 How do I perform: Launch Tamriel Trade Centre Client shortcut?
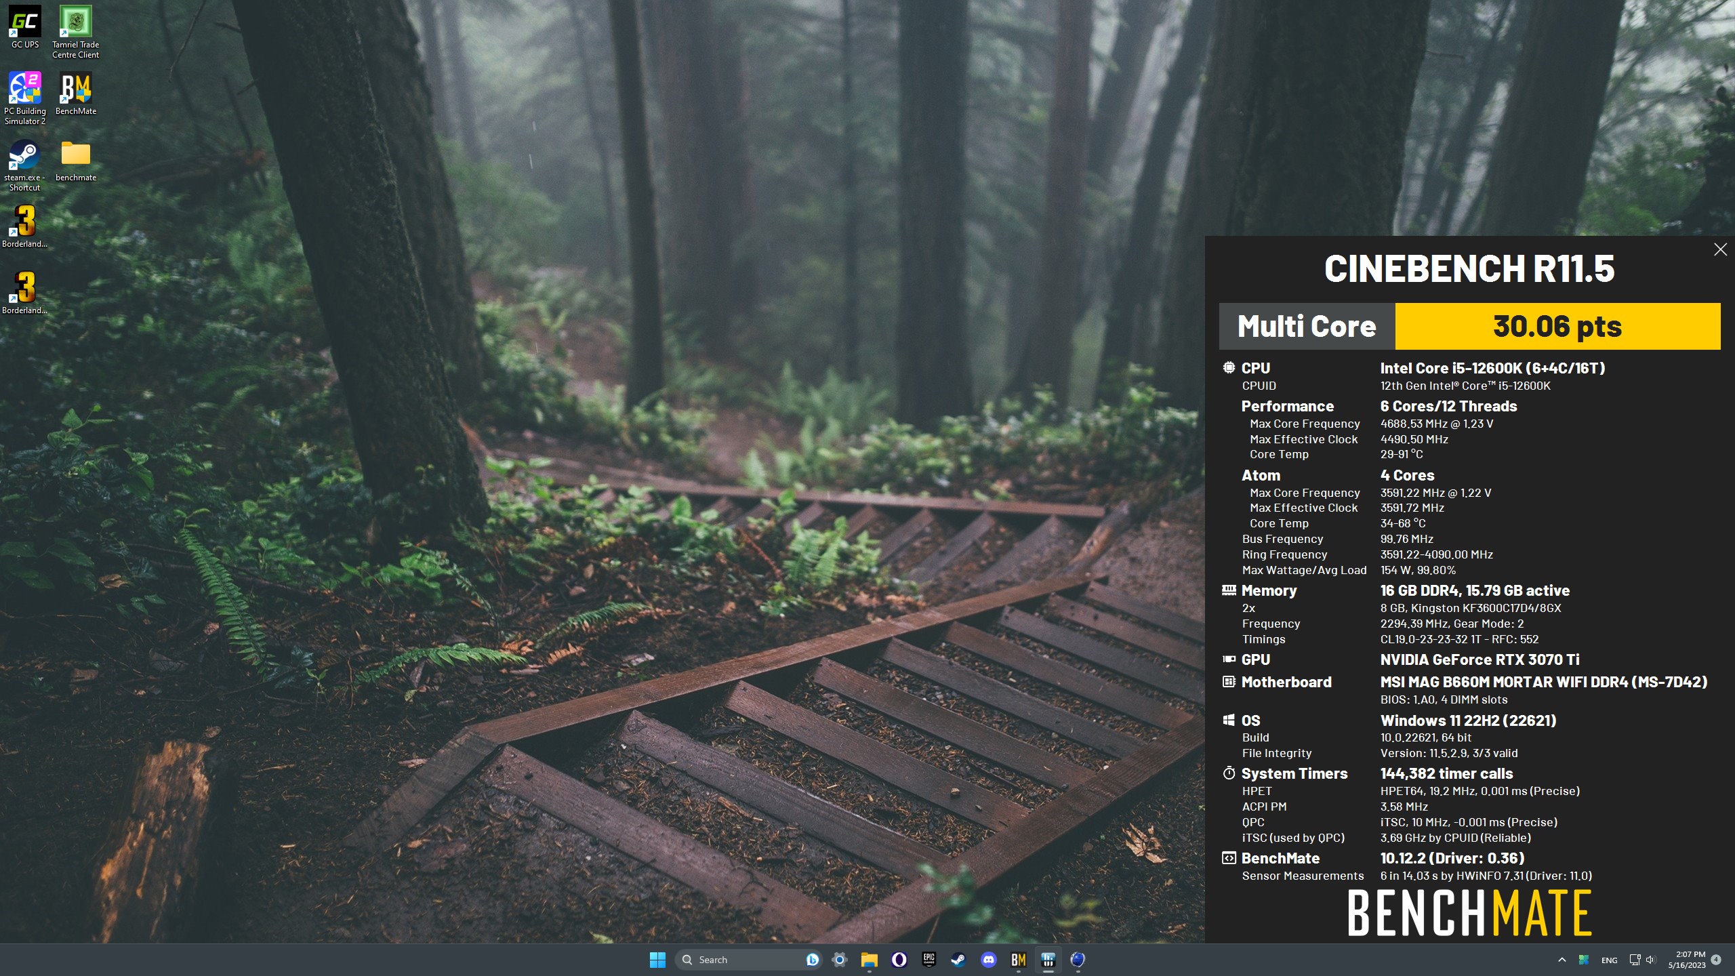tap(75, 31)
